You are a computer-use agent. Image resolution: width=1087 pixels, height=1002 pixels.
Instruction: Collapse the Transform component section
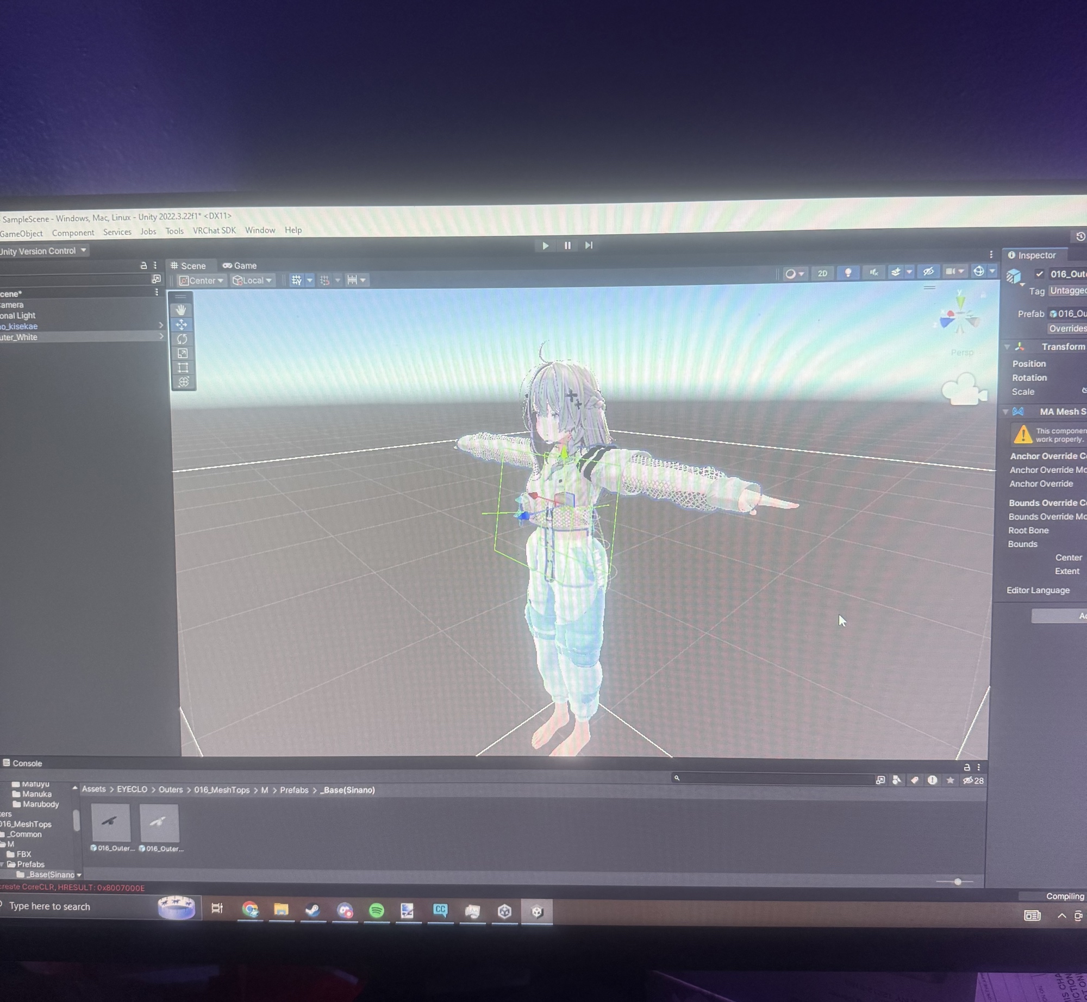pyautogui.click(x=1007, y=347)
